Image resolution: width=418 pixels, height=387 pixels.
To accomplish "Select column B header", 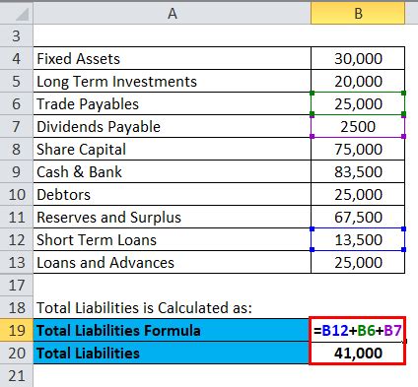I will (358, 14).
